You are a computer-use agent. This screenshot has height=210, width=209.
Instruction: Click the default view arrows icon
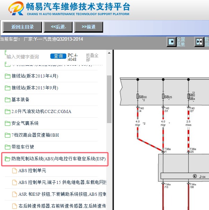click(199, 42)
